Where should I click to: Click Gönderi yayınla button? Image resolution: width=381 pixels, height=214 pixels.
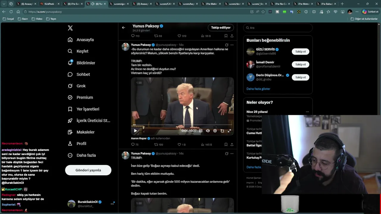tap(88, 170)
